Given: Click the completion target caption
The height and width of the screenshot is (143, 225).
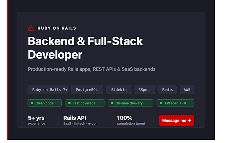Looking at the screenshot, I should [131, 123].
